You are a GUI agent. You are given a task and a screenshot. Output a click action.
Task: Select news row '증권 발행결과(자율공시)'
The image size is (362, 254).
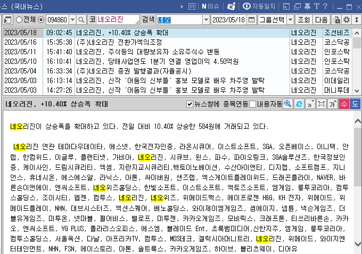pos(177,71)
